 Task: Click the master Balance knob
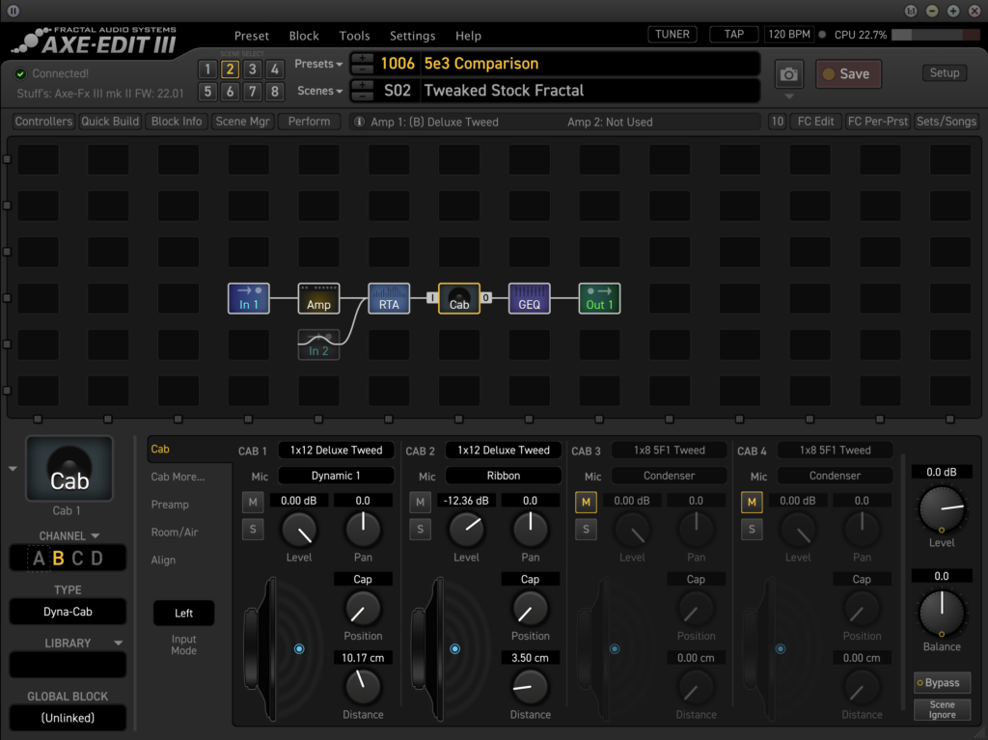click(942, 614)
